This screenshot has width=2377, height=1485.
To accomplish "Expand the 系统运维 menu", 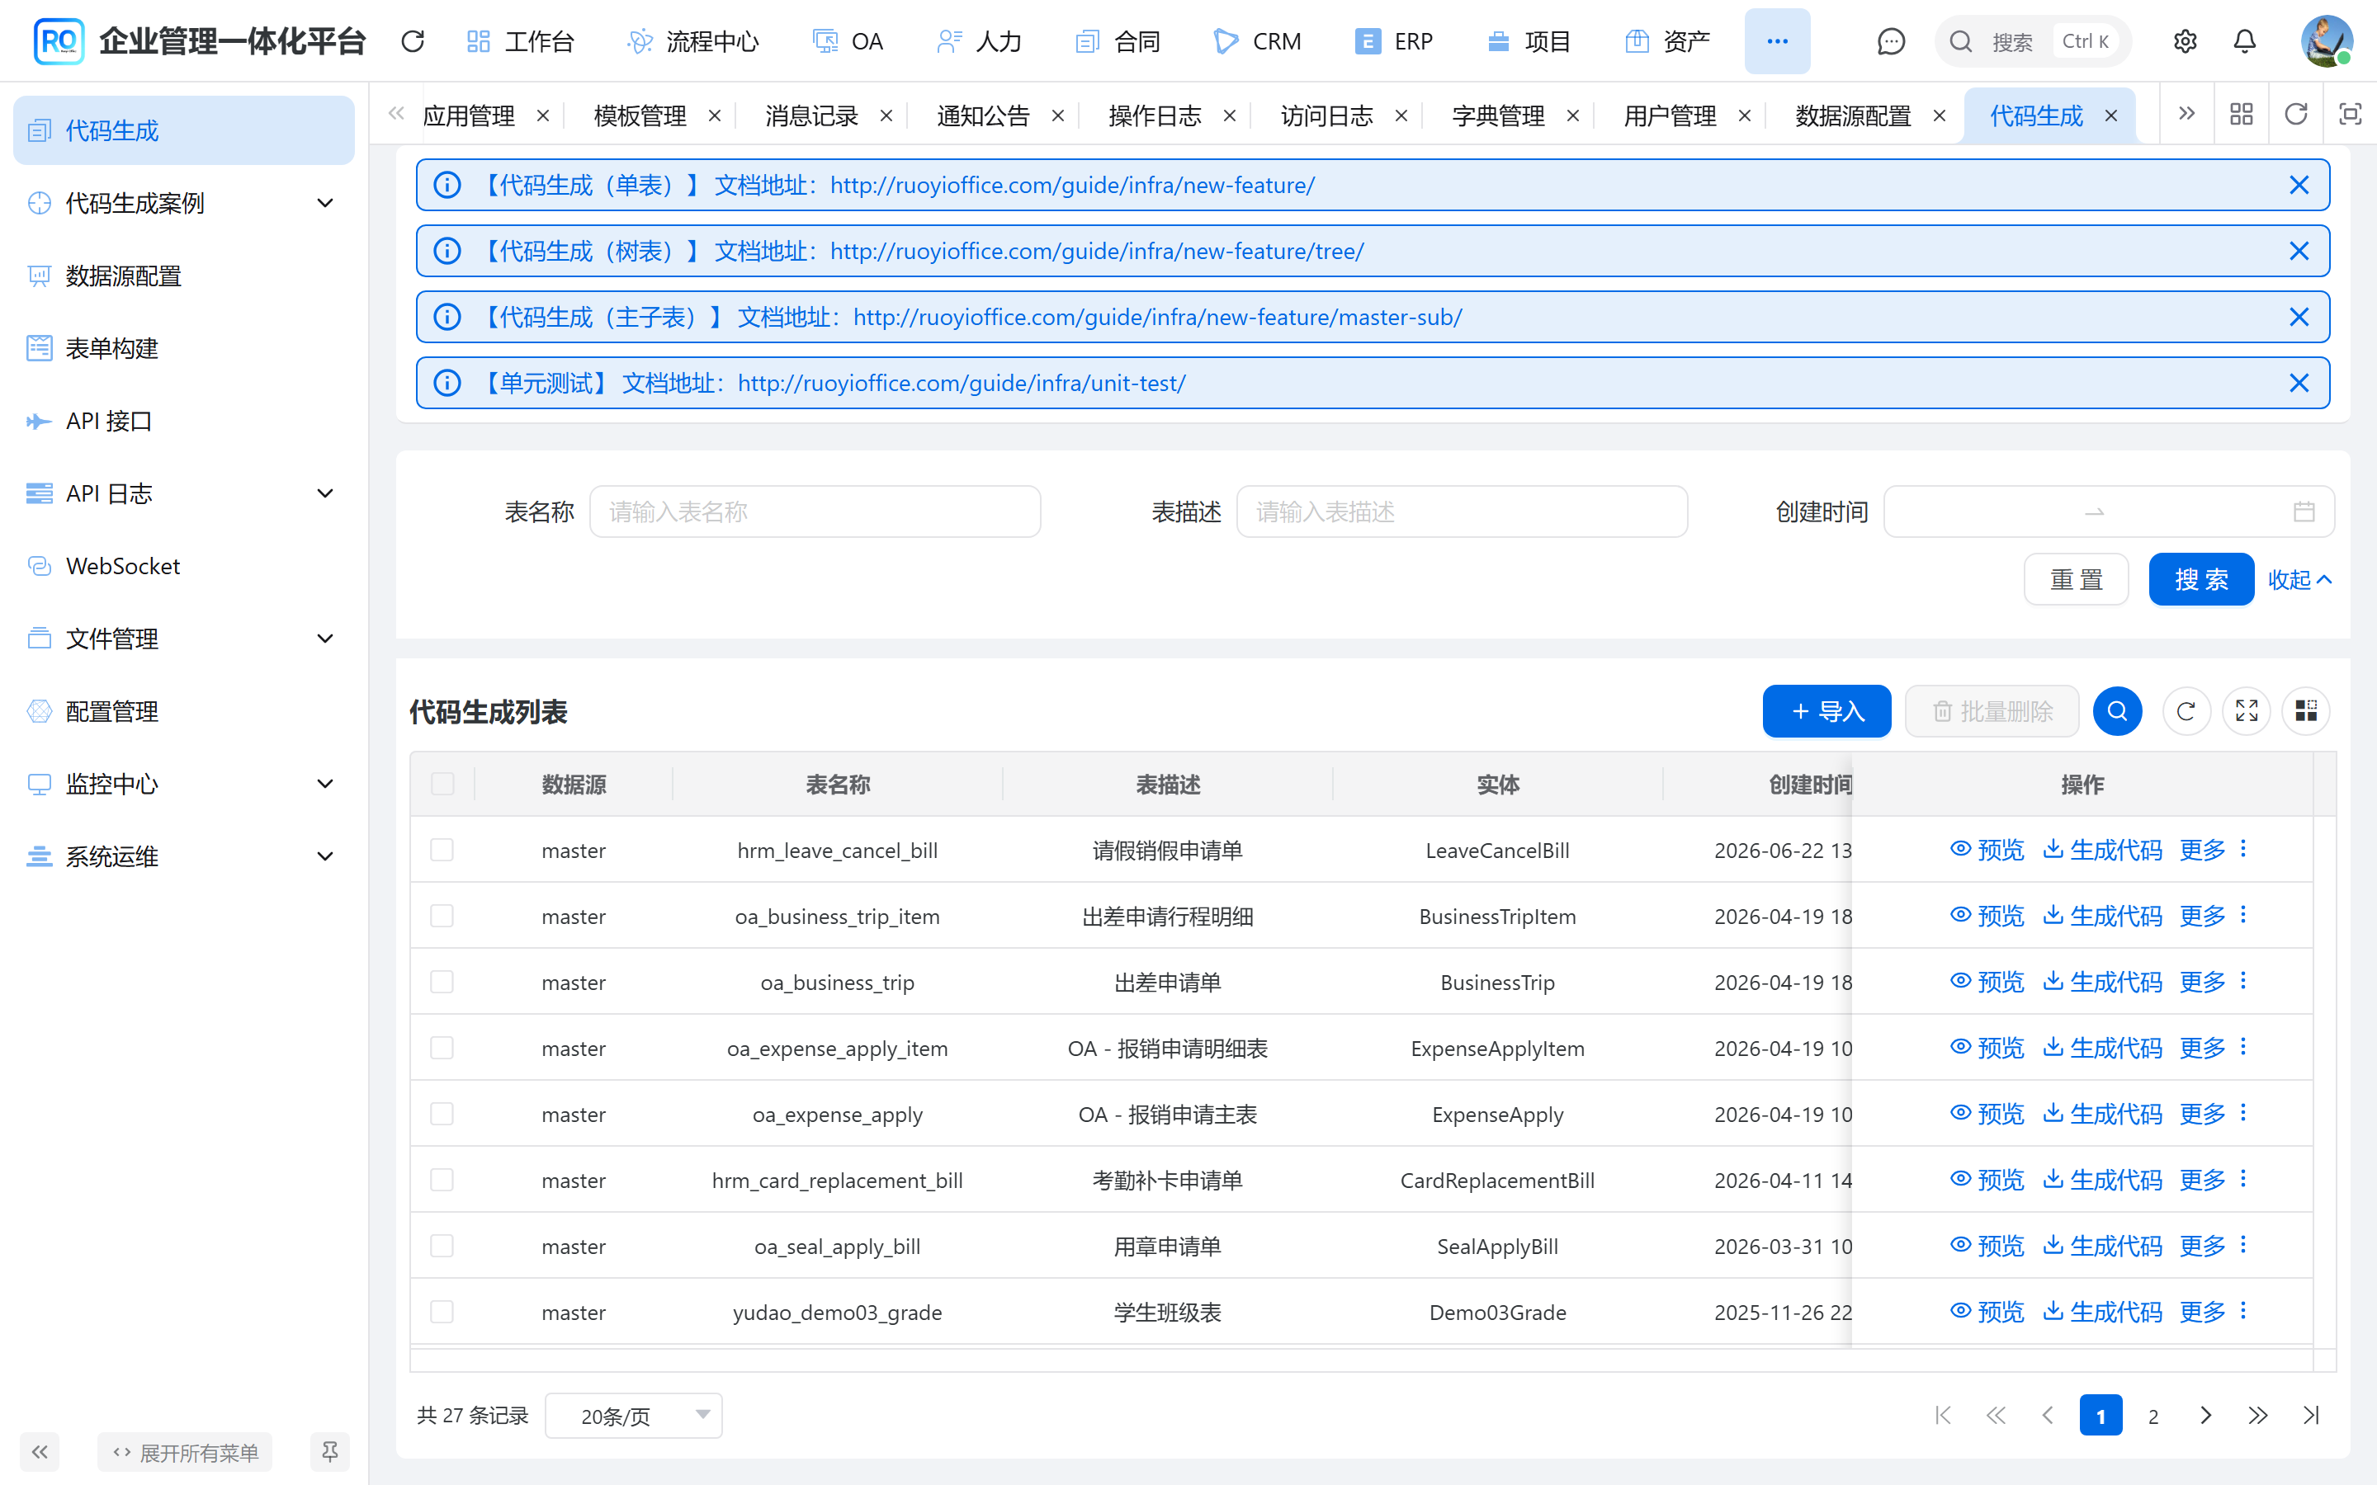I will coord(184,856).
